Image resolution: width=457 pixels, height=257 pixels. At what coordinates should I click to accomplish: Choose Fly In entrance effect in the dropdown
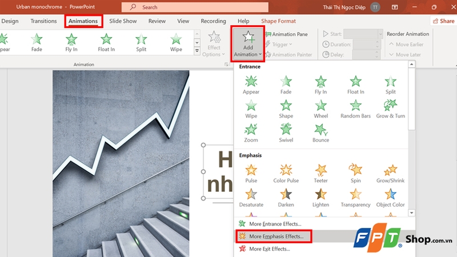321,85
